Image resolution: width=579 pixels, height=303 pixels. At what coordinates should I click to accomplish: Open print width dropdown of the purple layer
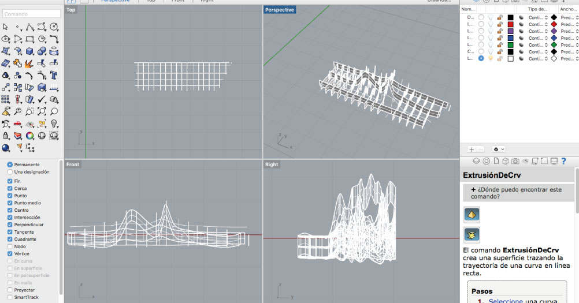point(569,31)
